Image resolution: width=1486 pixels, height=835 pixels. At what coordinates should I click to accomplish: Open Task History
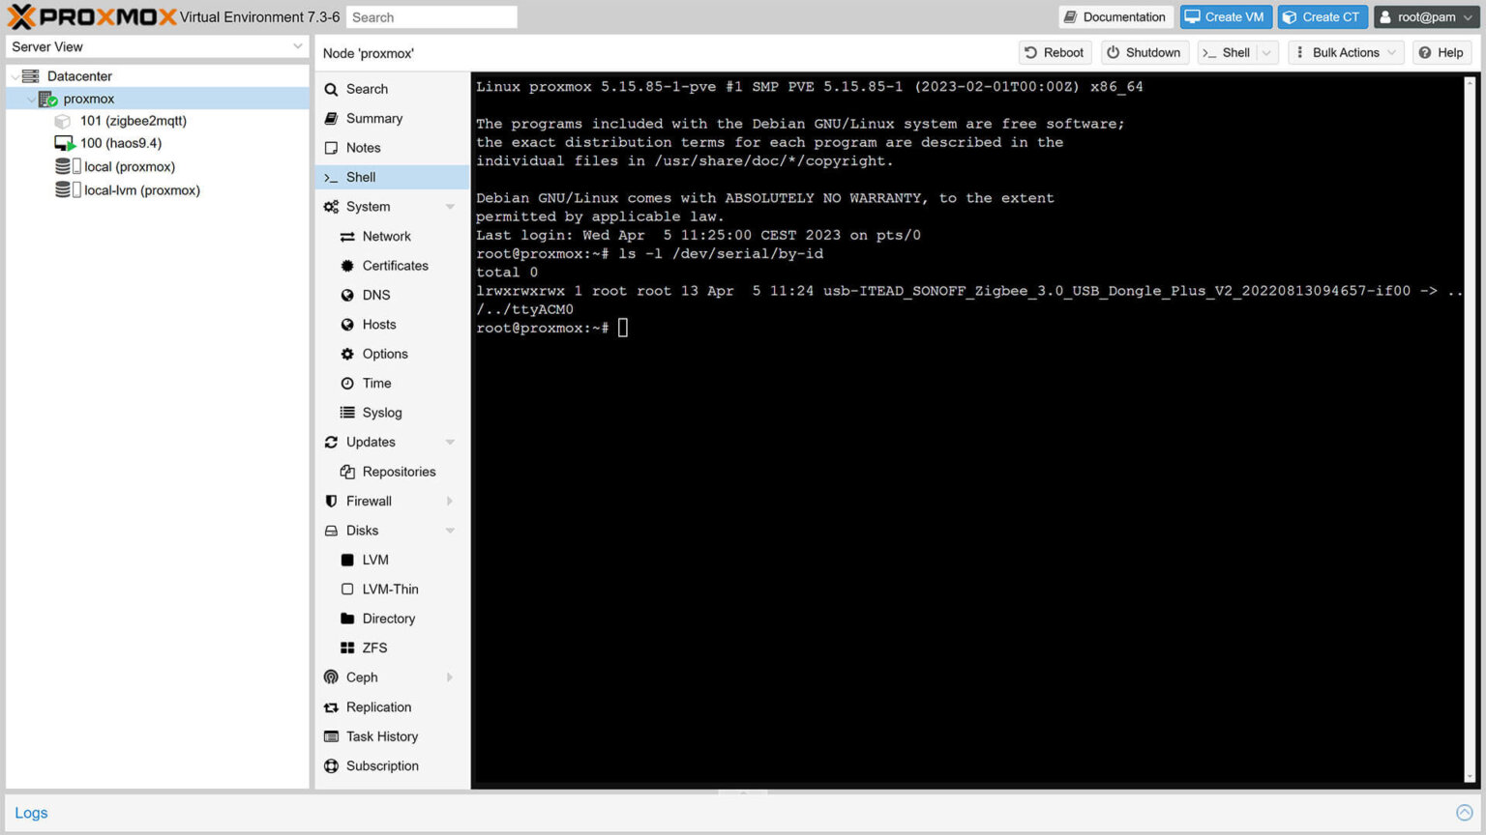pos(382,736)
